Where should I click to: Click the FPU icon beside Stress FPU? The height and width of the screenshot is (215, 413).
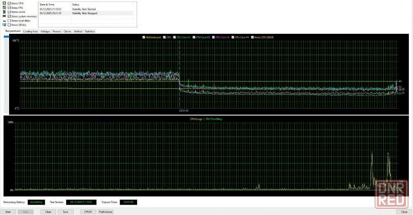pyautogui.click(x=4, y=7)
